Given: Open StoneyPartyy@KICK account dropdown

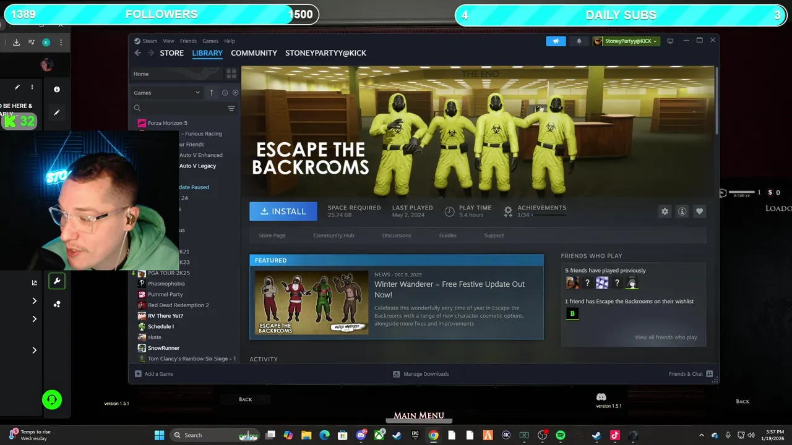Looking at the screenshot, I should tap(626, 41).
